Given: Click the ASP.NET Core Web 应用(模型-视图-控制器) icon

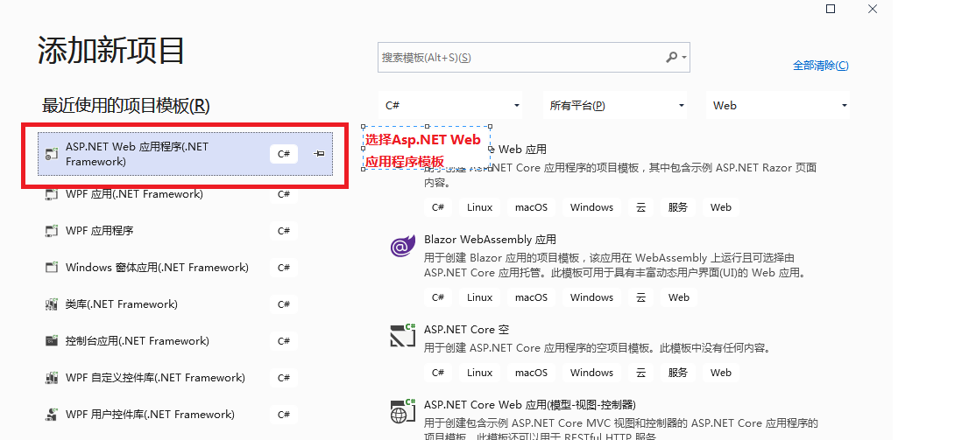Looking at the screenshot, I should [x=403, y=411].
